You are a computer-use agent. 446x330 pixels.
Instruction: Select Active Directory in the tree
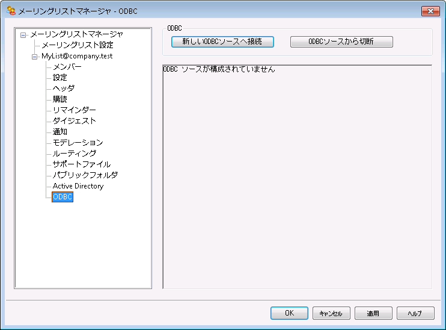click(x=78, y=186)
